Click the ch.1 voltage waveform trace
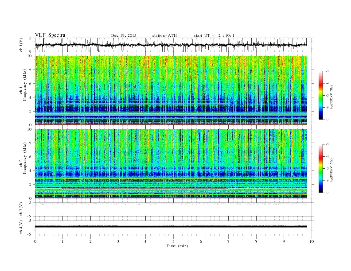351x271 pixels. pos(171,45)
